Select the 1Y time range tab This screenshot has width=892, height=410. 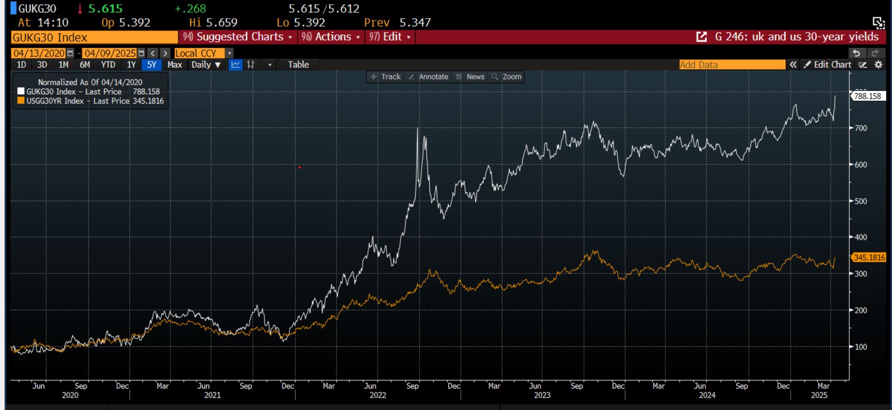pyautogui.click(x=131, y=65)
